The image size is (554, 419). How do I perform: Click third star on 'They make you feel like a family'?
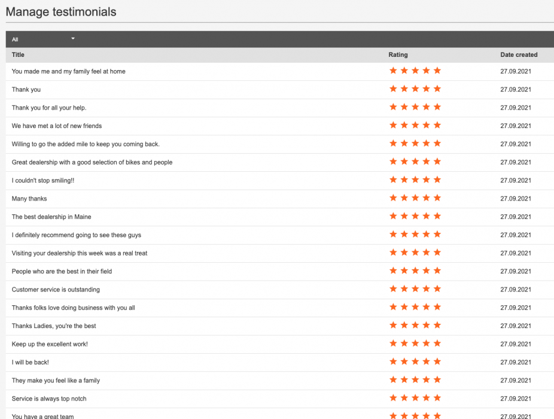(x=415, y=380)
